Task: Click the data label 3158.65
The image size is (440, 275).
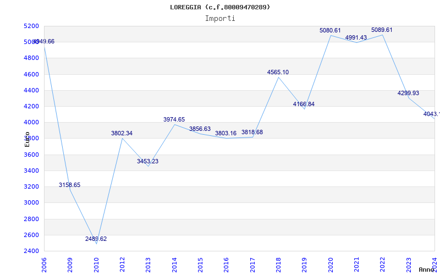Action: [70, 185]
